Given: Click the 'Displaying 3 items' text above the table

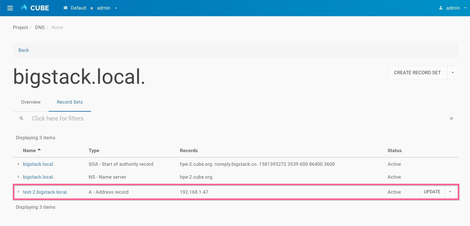Looking at the screenshot, I should point(35,138).
